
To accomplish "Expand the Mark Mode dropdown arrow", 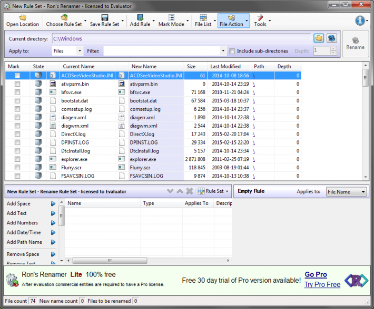I will [188, 20].
